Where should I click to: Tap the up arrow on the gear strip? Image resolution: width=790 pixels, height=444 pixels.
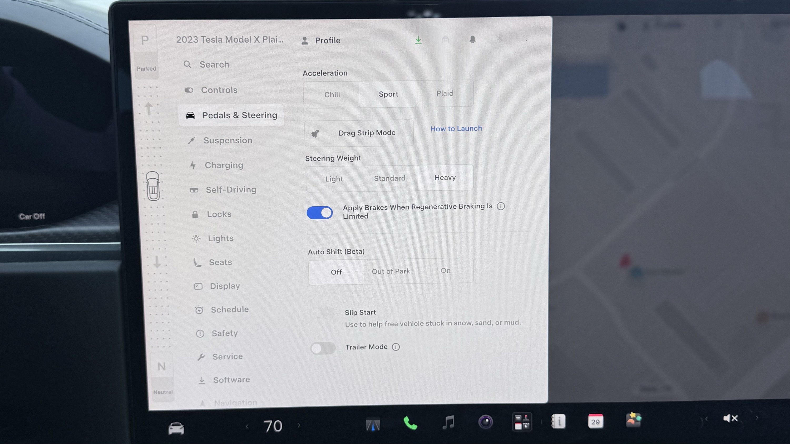[149, 109]
